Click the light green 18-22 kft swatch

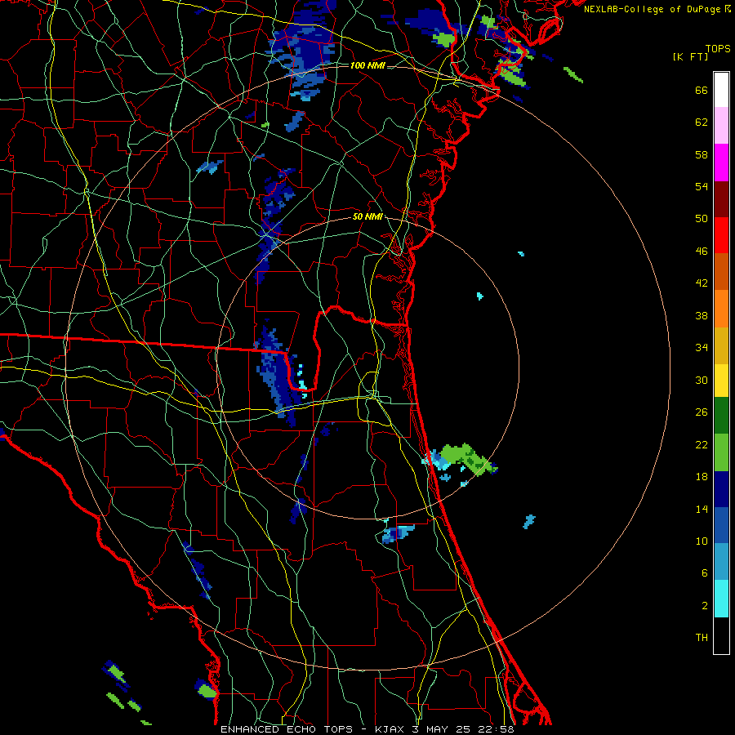[x=721, y=452]
